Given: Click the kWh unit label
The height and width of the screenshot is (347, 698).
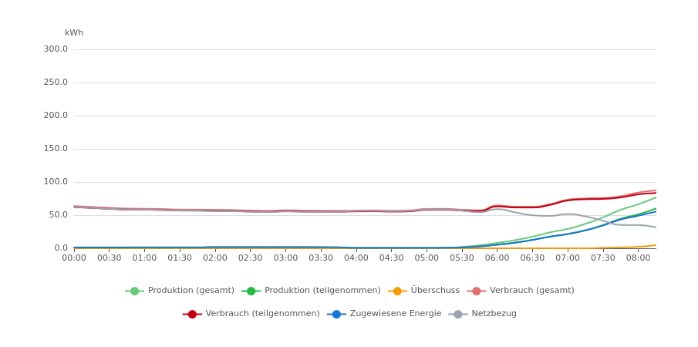Looking at the screenshot, I should [x=74, y=33].
